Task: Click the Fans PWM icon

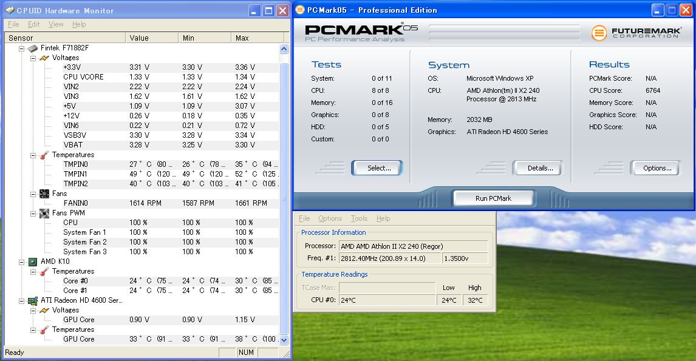Action: pos(44,213)
